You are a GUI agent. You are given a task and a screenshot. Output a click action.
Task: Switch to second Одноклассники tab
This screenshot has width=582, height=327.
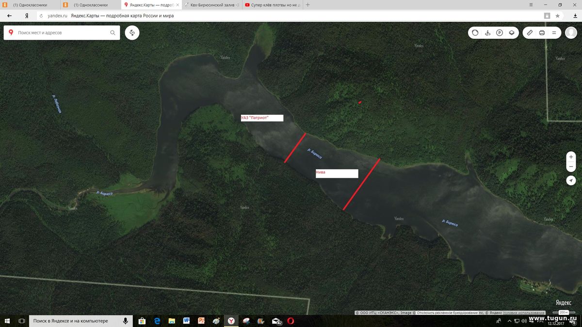pyautogui.click(x=90, y=5)
